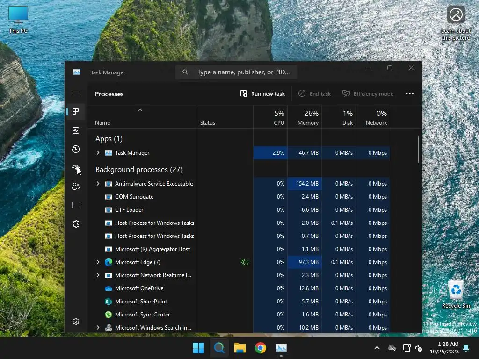This screenshot has width=479, height=359.
Task: Click the Task Manager taskbar icon
Action: point(281,348)
